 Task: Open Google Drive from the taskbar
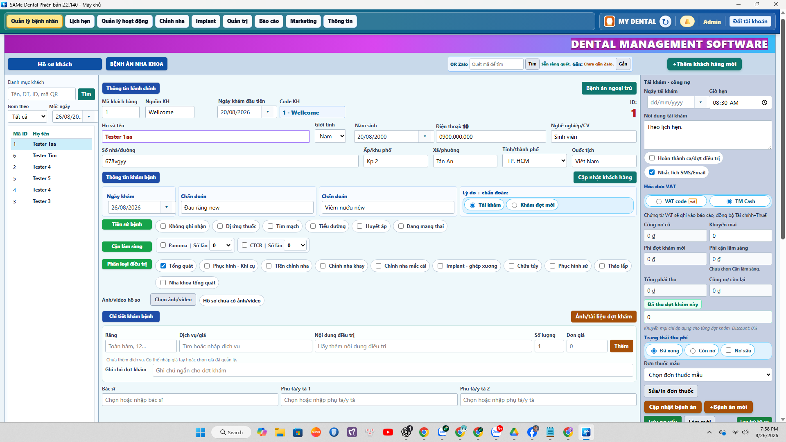tap(514, 432)
